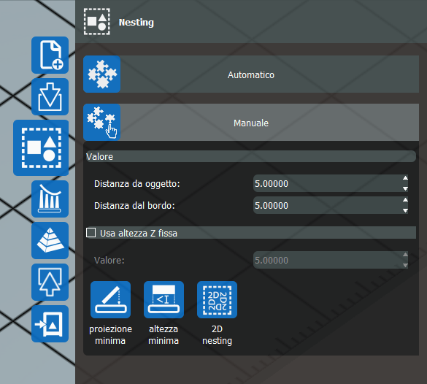The width and height of the screenshot is (427, 384).
Task: Decrease Distanza dal bordo value
Action: pos(405,210)
